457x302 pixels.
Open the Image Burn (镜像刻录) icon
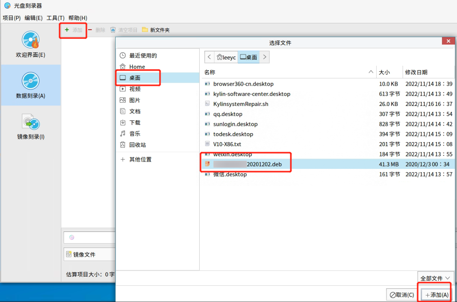point(30,121)
